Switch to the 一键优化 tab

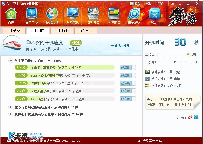point(14,31)
